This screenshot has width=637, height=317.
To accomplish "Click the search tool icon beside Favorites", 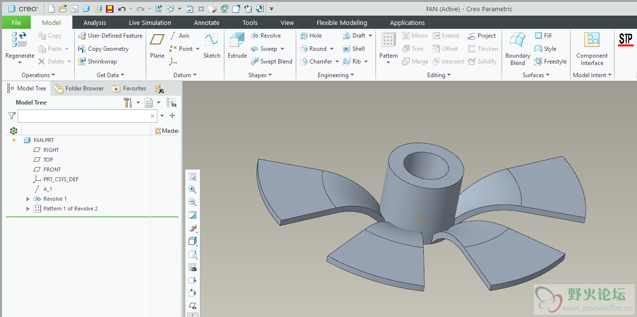I will coord(158,88).
